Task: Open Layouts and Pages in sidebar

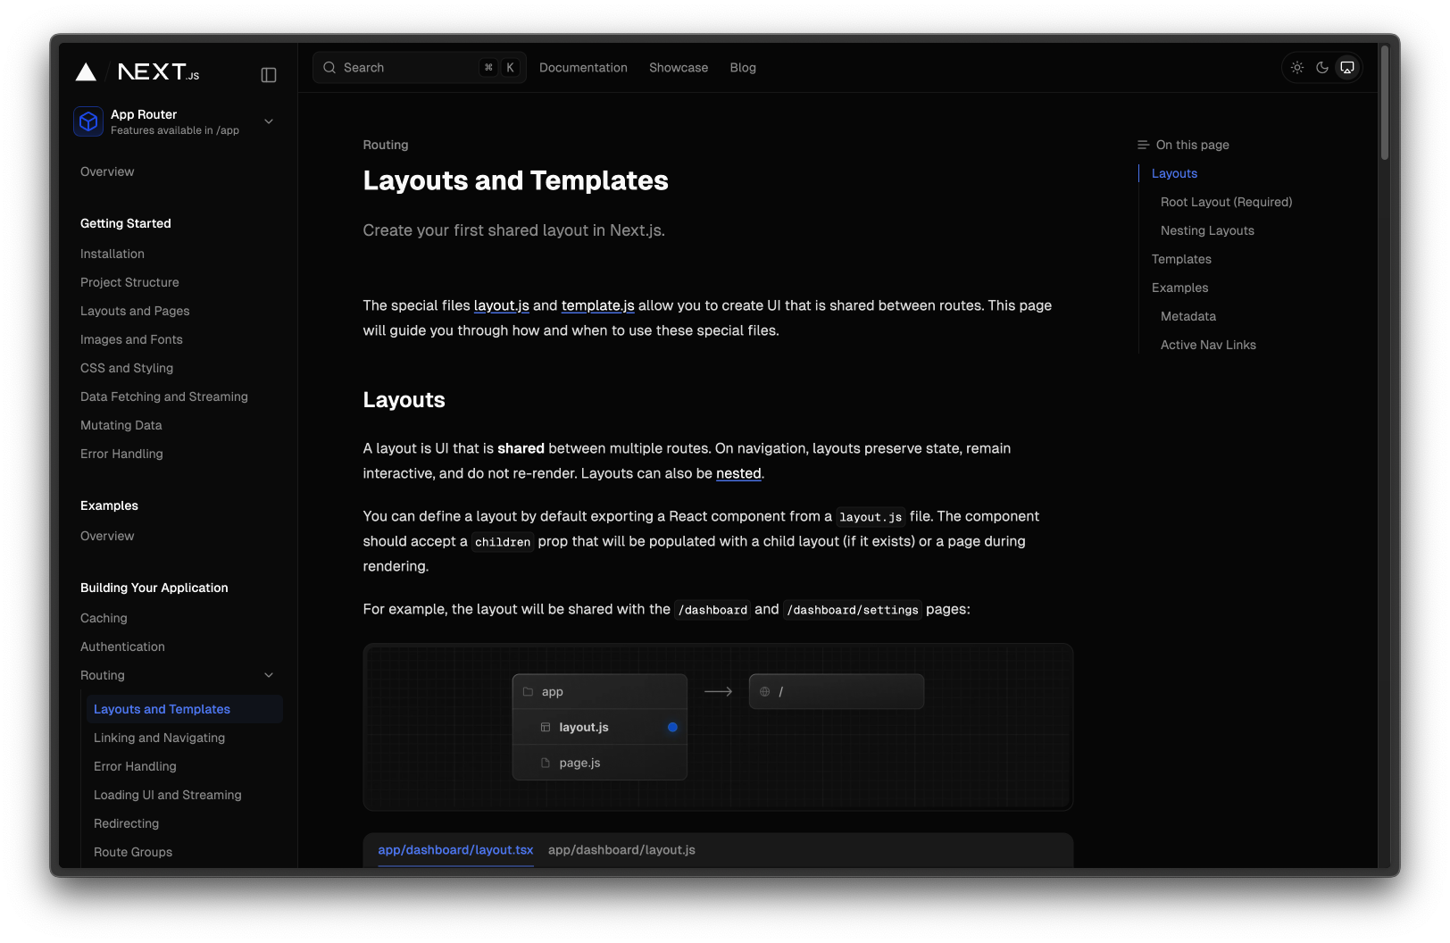Action: (135, 311)
